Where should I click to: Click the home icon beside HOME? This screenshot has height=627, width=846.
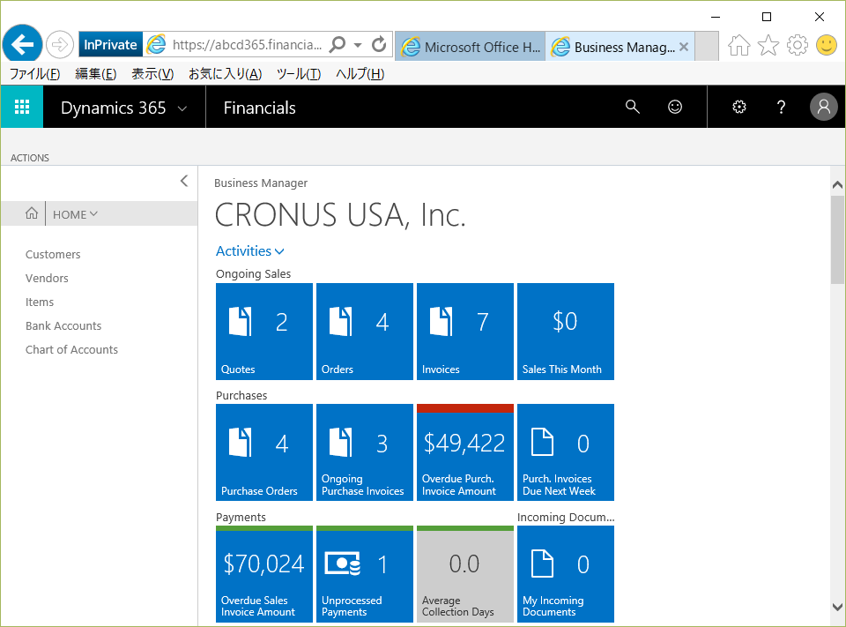32,214
